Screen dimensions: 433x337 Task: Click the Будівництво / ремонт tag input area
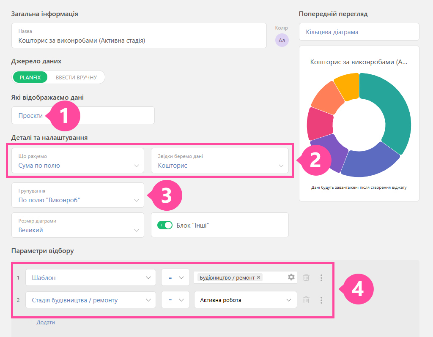pos(246,277)
